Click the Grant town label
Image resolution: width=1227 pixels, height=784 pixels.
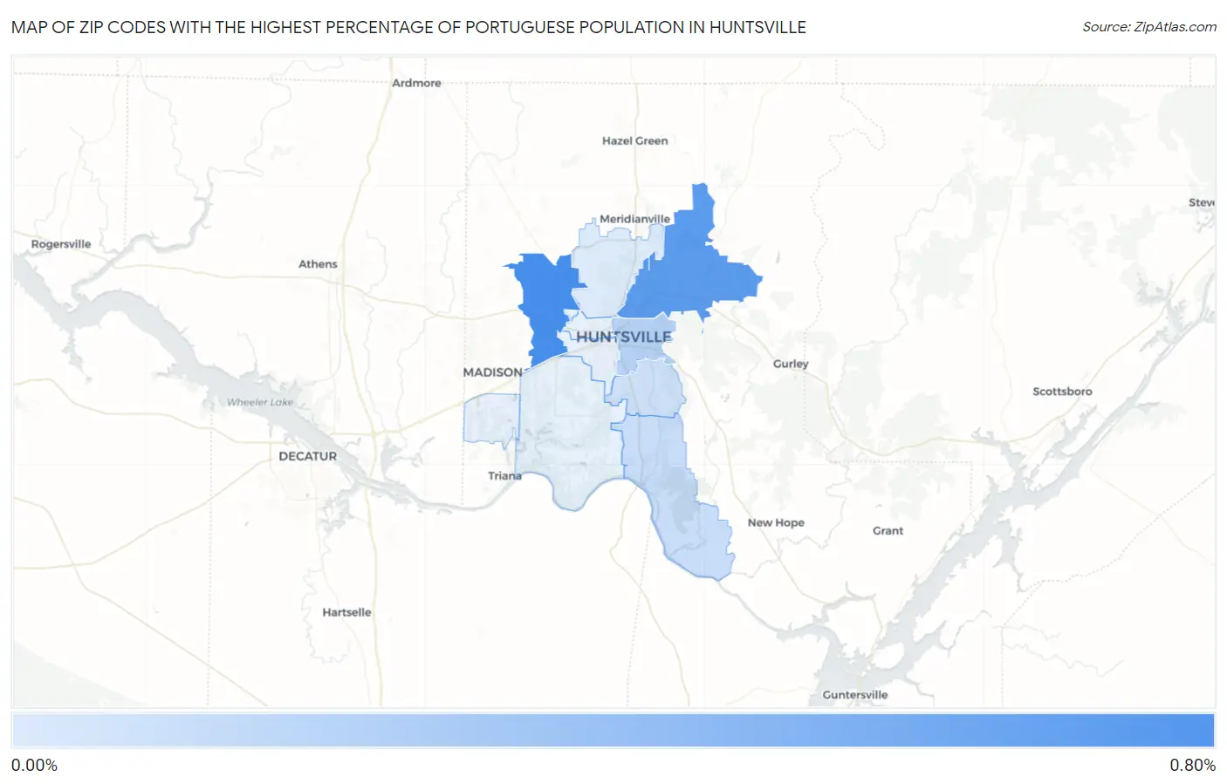pos(888,530)
